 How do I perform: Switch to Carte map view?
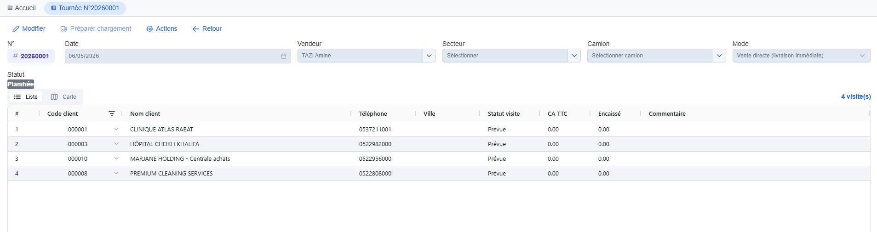tap(63, 97)
